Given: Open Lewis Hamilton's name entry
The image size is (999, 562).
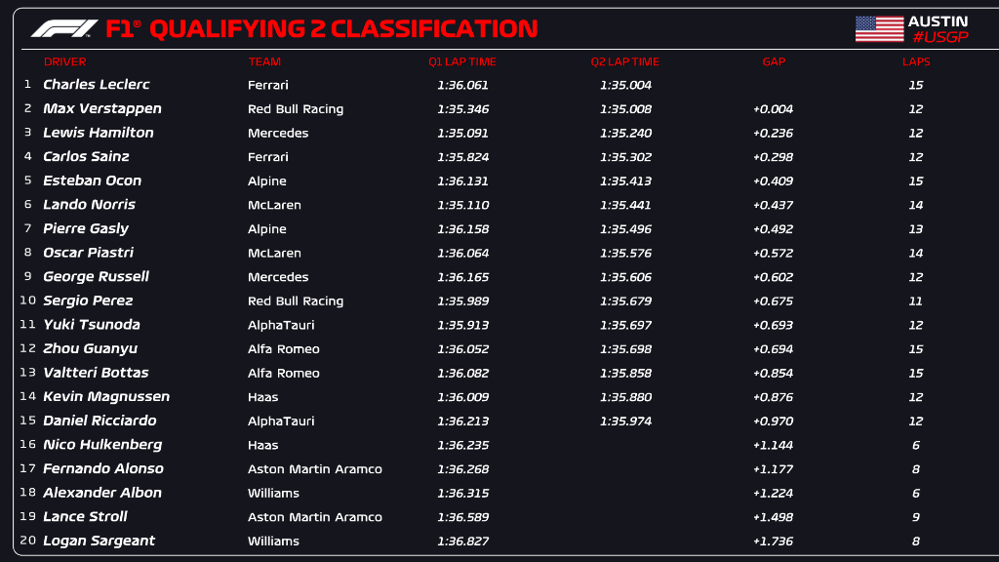Looking at the screenshot, I should [98, 133].
